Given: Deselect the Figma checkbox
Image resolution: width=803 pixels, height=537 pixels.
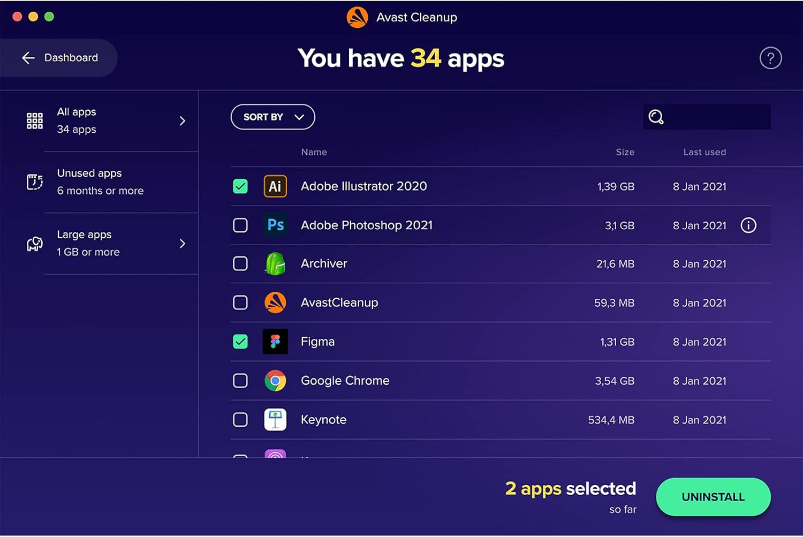Looking at the screenshot, I should [x=240, y=342].
